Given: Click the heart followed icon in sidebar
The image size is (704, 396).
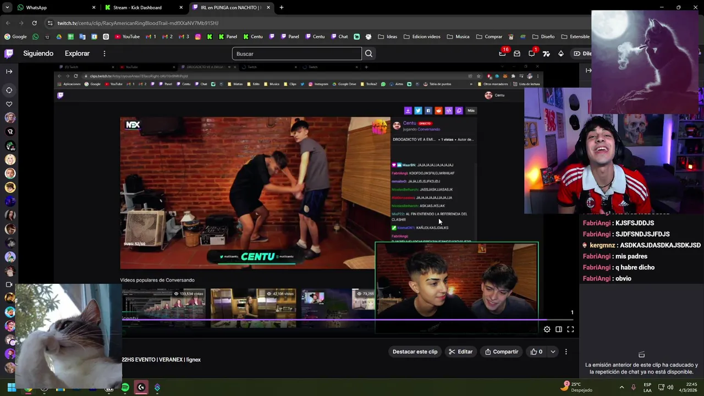Looking at the screenshot, I should point(9,104).
